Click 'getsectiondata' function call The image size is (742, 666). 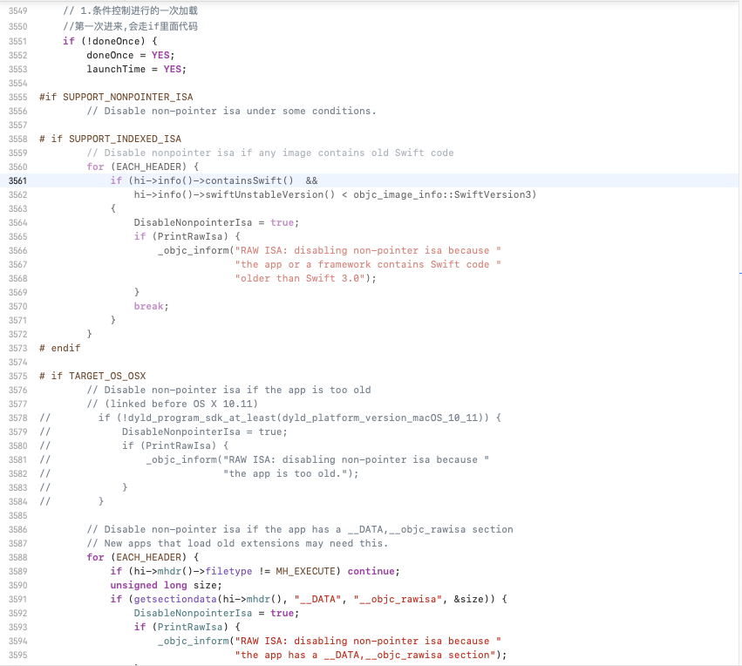point(175,599)
